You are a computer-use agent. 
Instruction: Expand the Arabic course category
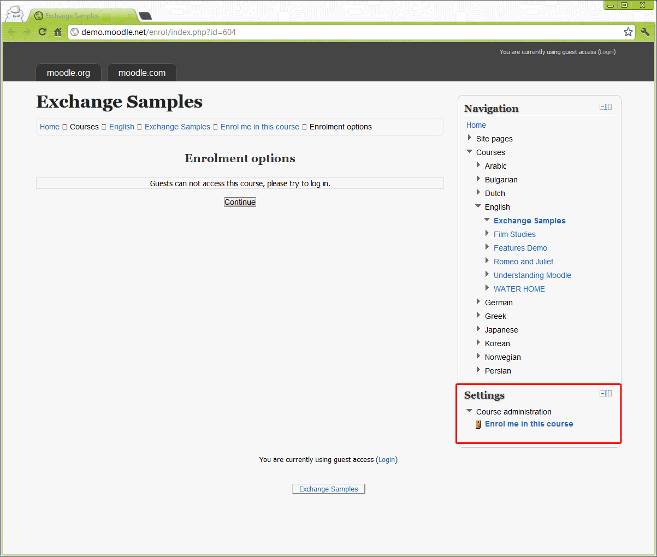coord(478,165)
